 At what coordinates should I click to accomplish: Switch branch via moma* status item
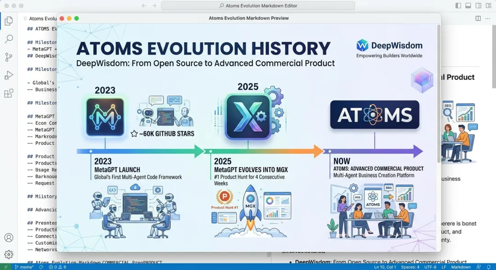(24, 267)
